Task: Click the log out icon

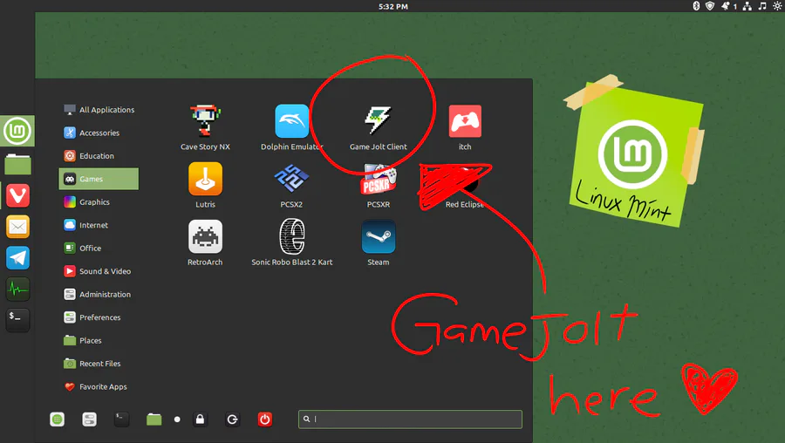Action: click(232, 419)
